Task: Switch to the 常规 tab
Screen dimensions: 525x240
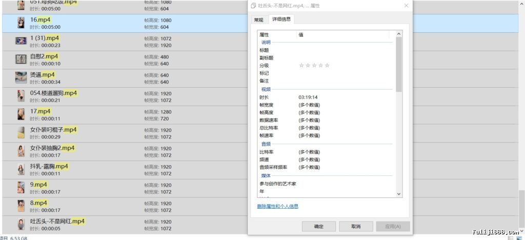Action: click(x=258, y=20)
